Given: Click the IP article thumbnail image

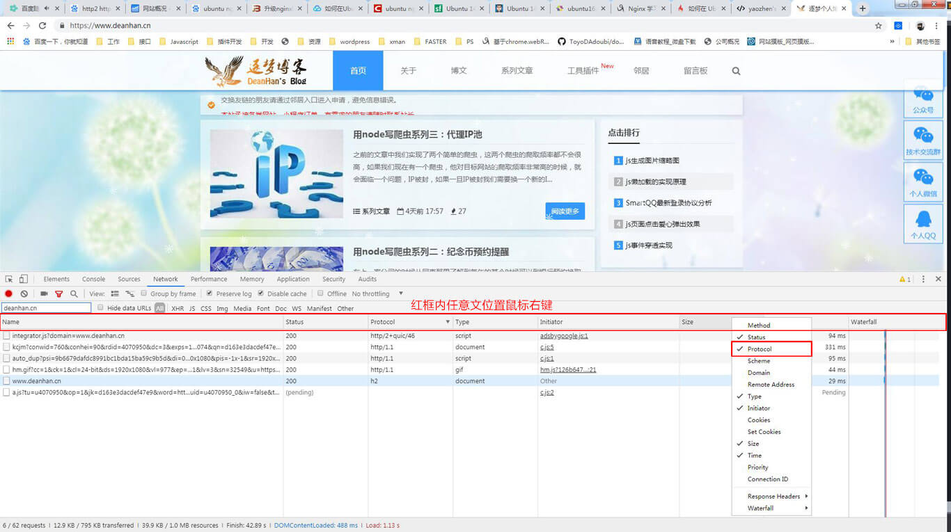Looking at the screenshot, I should pos(276,174).
